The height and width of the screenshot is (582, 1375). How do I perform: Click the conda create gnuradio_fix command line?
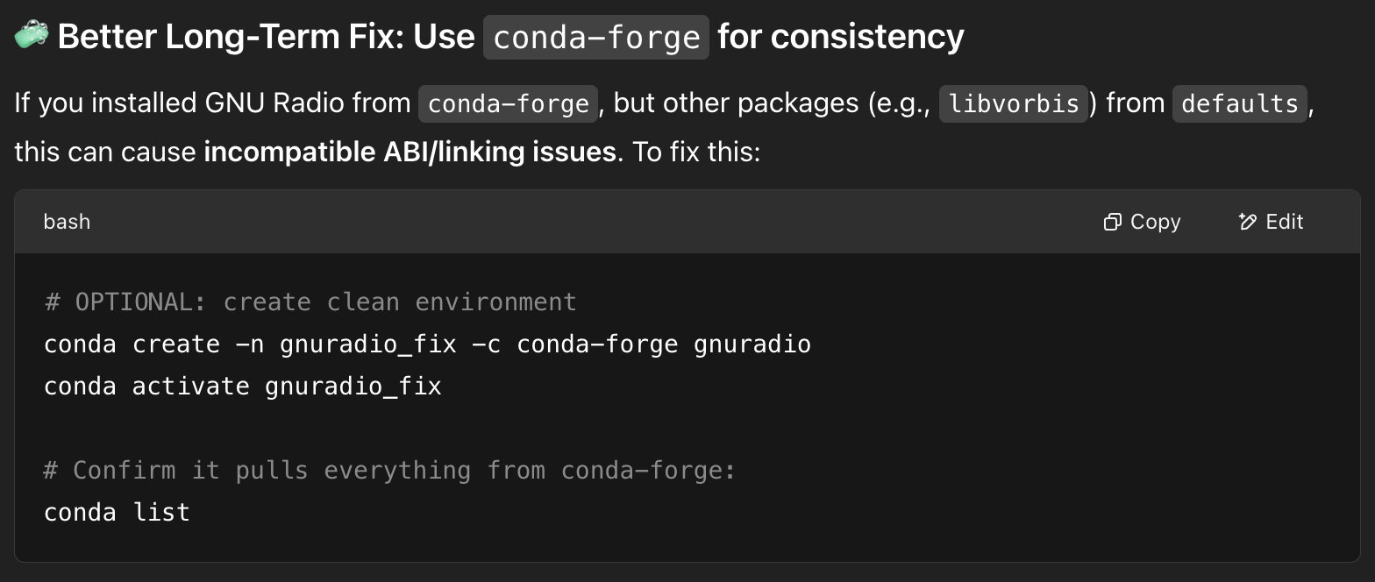(427, 344)
